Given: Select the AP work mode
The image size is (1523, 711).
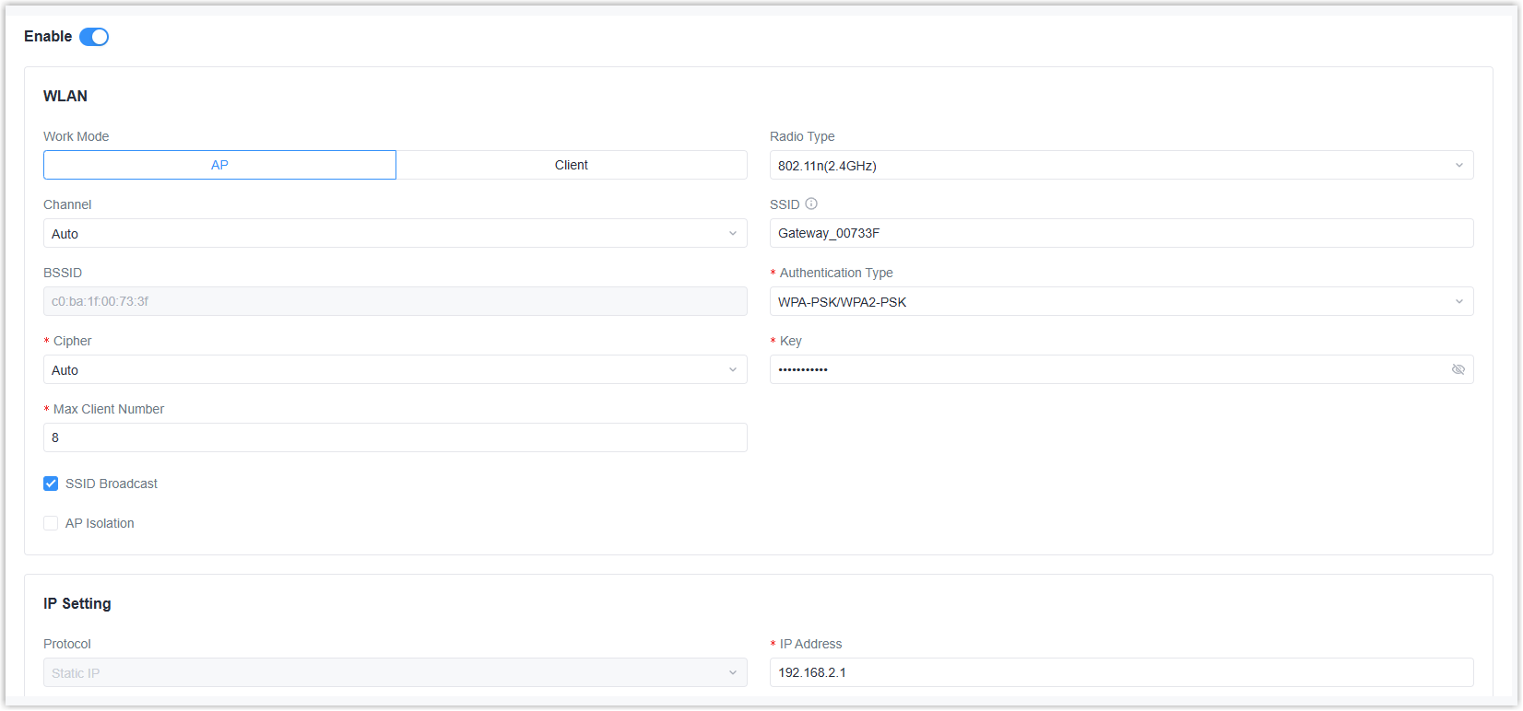Looking at the screenshot, I should point(219,166).
